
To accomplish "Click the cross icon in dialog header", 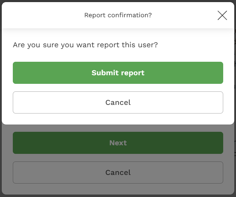I will [222, 15].
